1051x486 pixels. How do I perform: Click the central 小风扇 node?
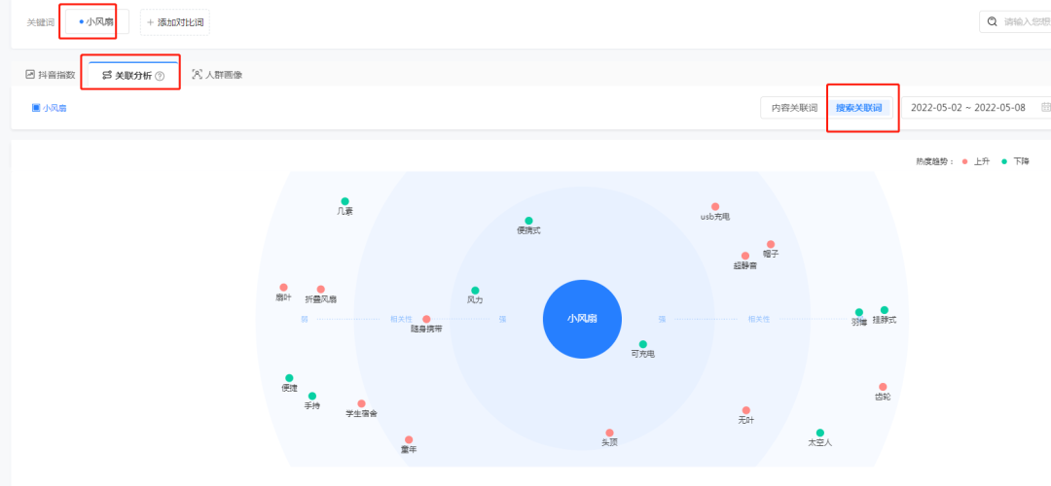pyautogui.click(x=582, y=319)
